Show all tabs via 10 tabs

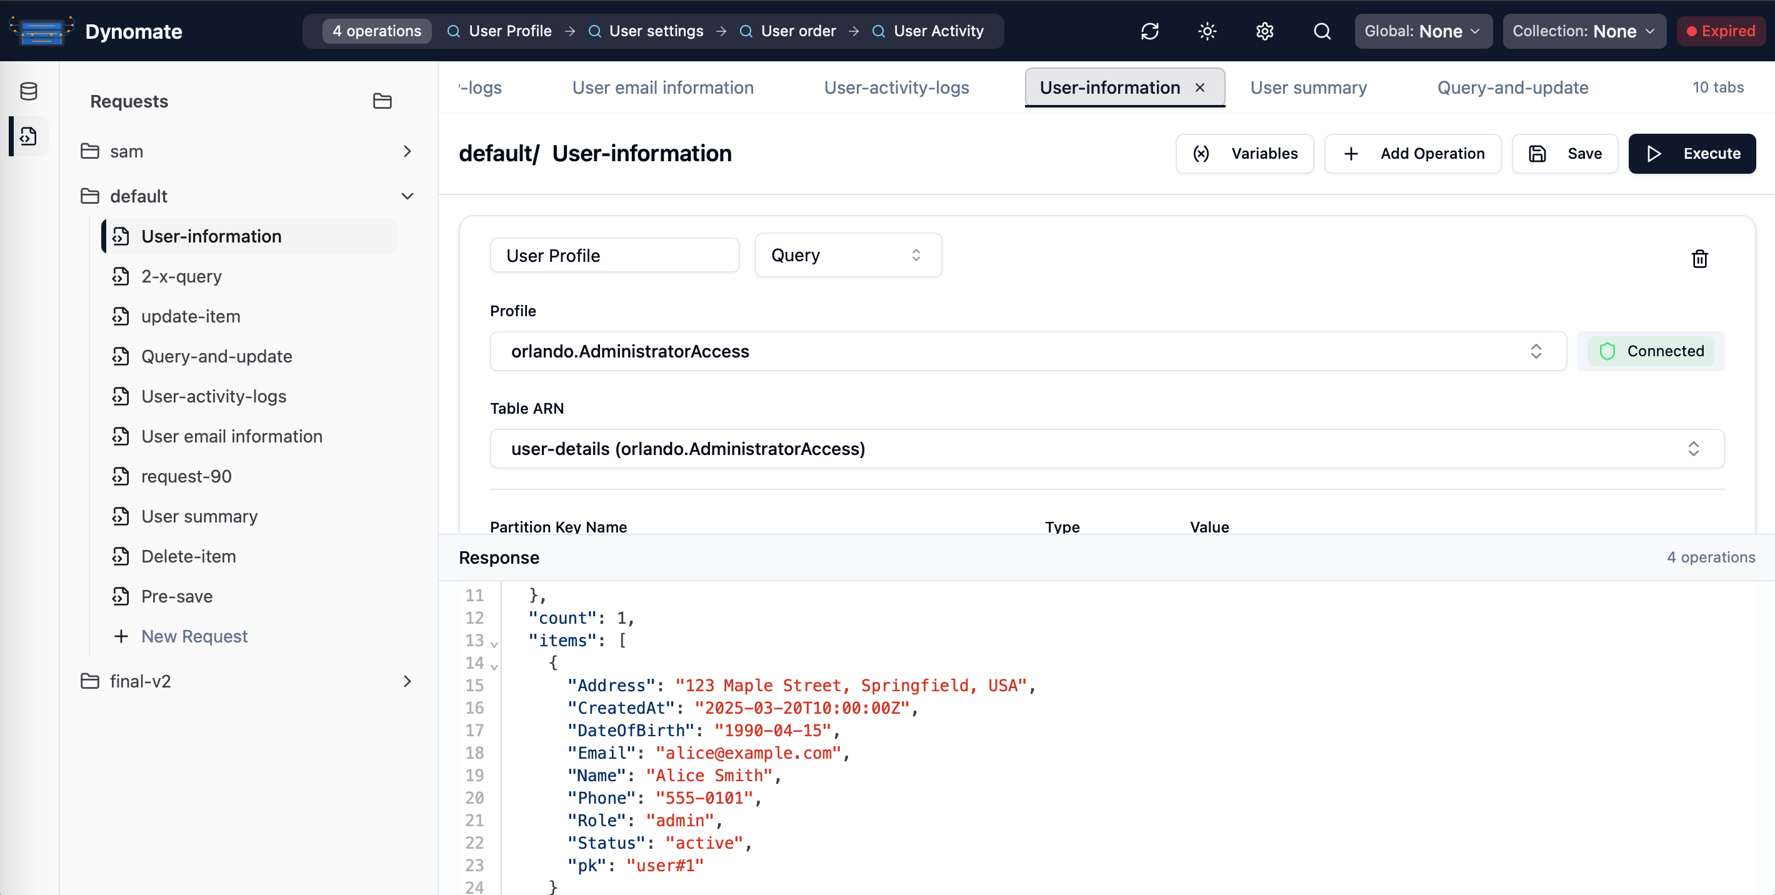(x=1717, y=87)
